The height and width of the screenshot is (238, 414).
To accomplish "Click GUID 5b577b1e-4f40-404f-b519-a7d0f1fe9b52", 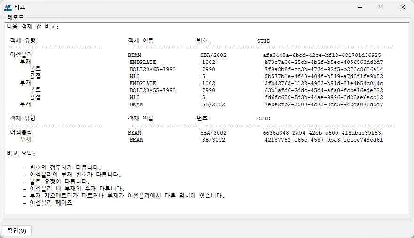I will (x=324, y=76).
